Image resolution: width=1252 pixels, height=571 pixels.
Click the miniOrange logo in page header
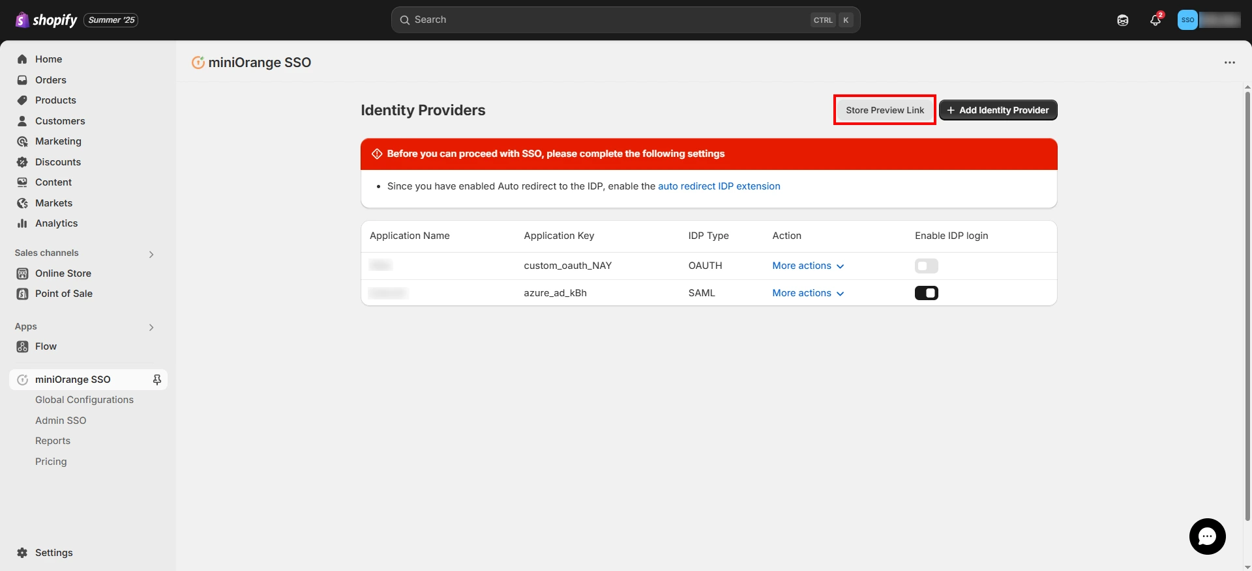[198, 63]
